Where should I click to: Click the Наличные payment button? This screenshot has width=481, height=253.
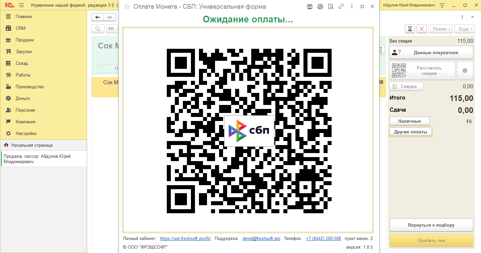coord(410,121)
